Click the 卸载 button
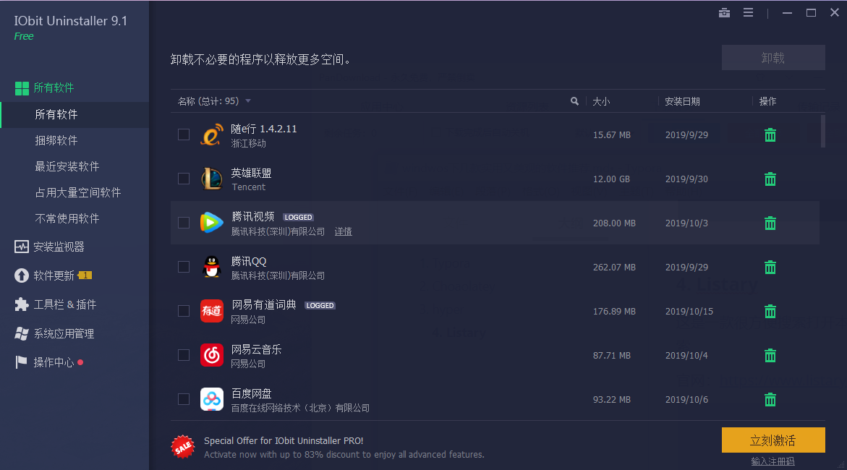847x470 pixels. pyautogui.click(x=773, y=58)
